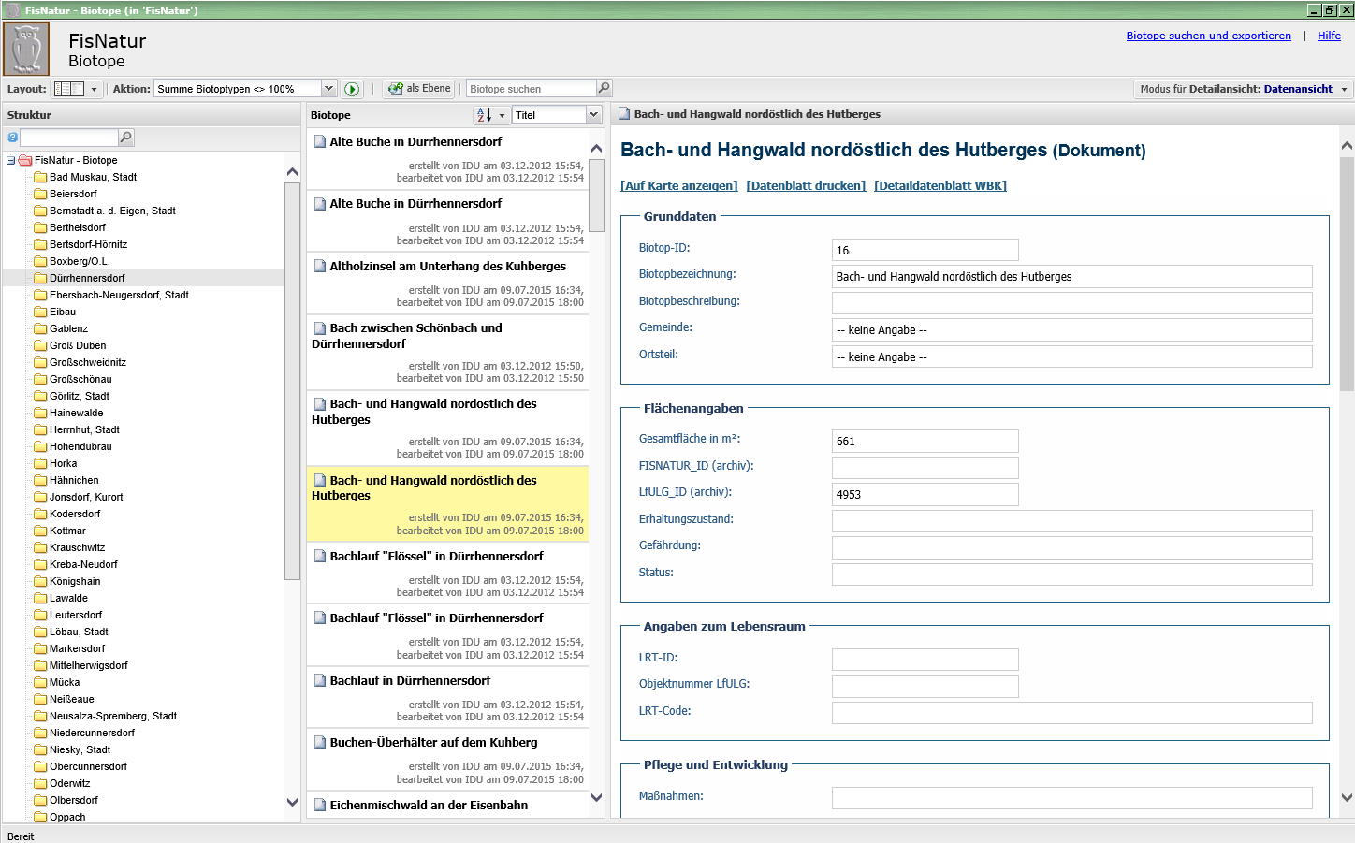Open 'Modus für Detailansicht' dropdown
1355x843 pixels.
pos(1245,89)
